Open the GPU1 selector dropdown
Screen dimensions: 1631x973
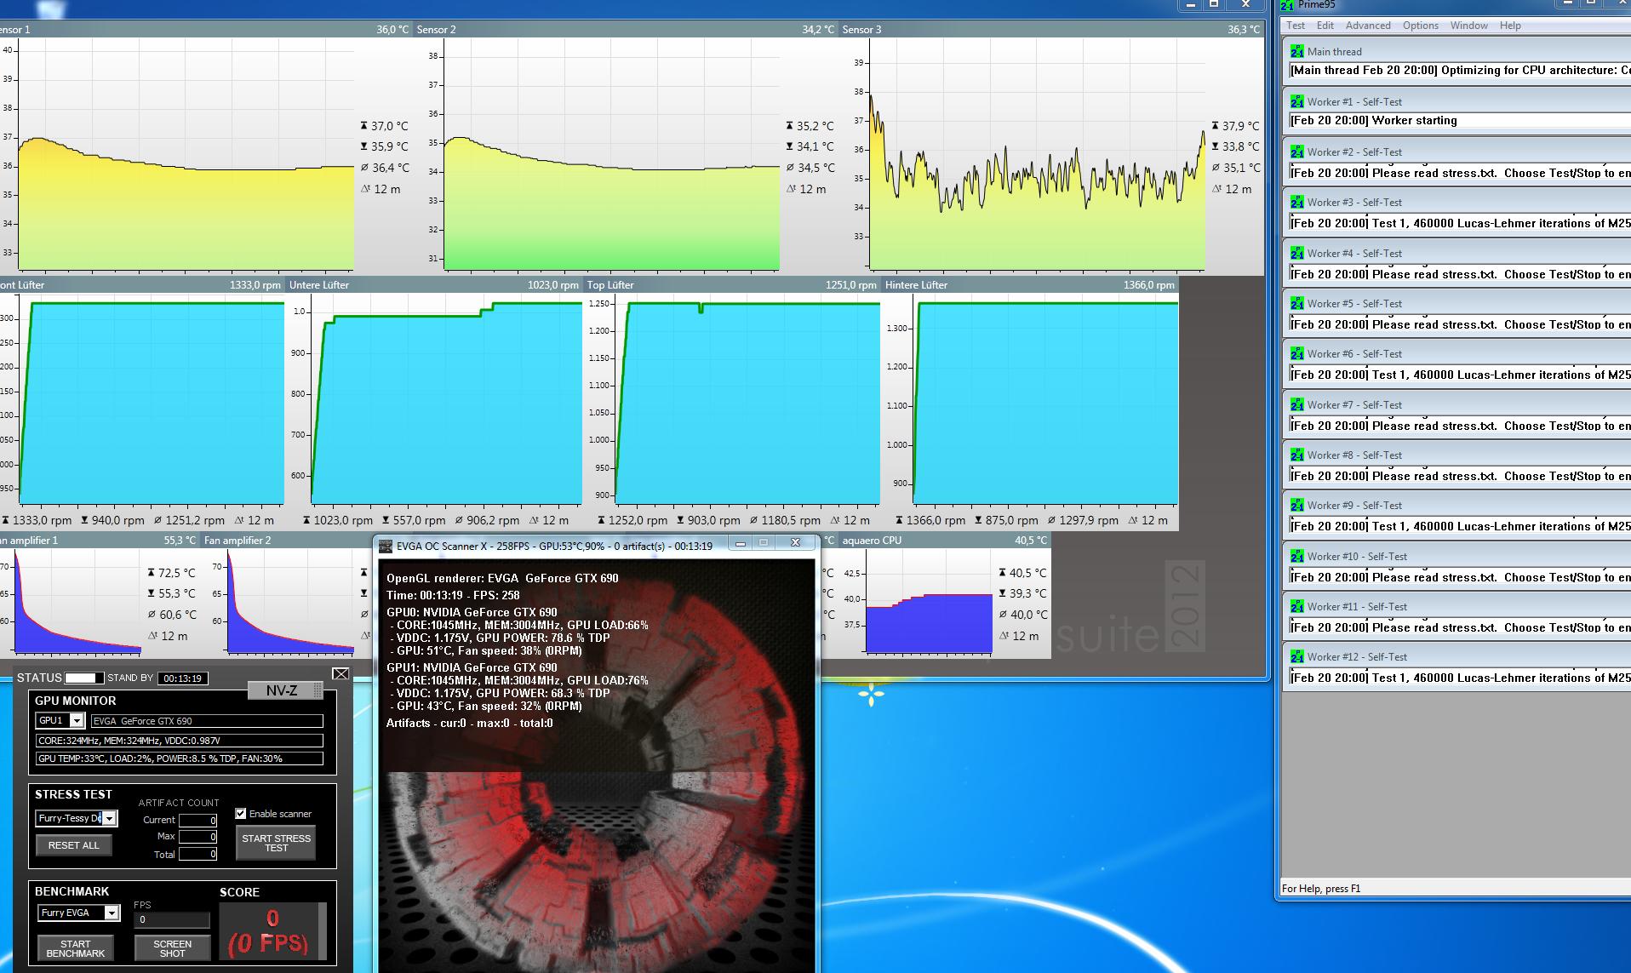77,720
